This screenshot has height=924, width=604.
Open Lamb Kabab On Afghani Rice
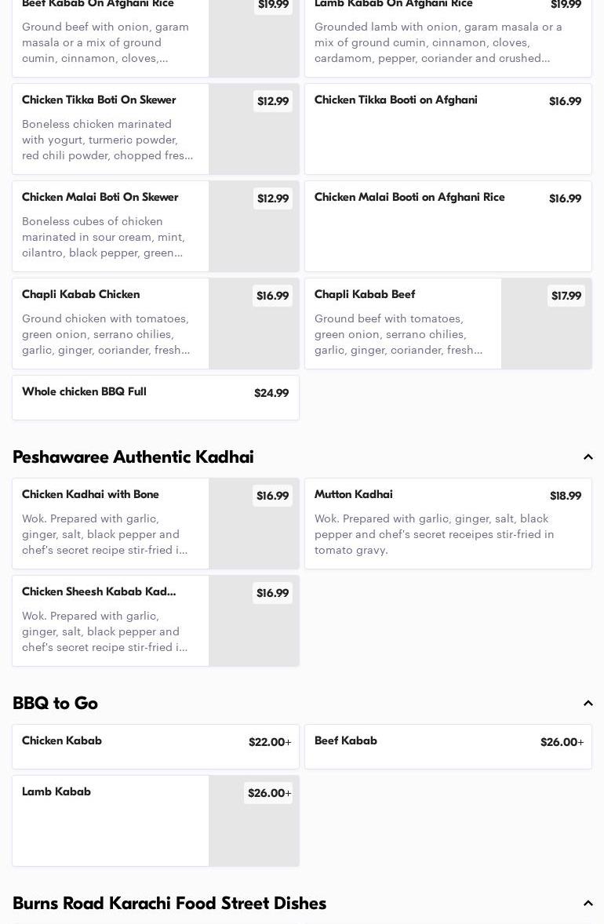(x=447, y=35)
